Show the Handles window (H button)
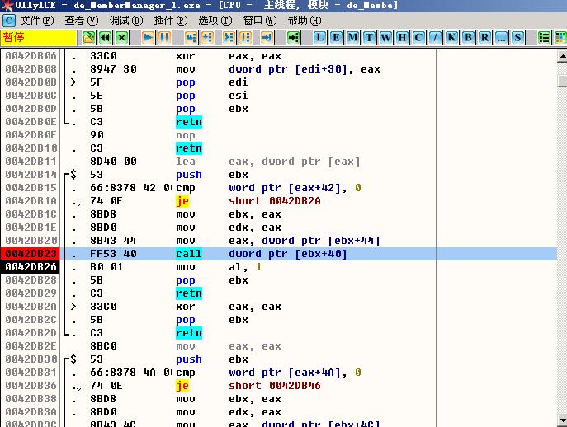This screenshot has width=567, height=427. pyautogui.click(x=403, y=37)
